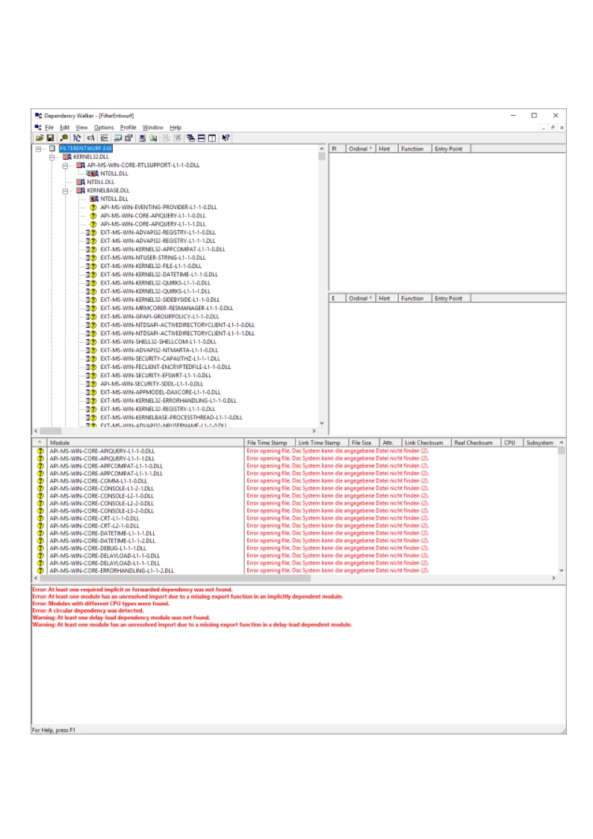Click the module list scroll-down arrow
The width and height of the screenshot is (593, 839).
[x=561, y=570]
